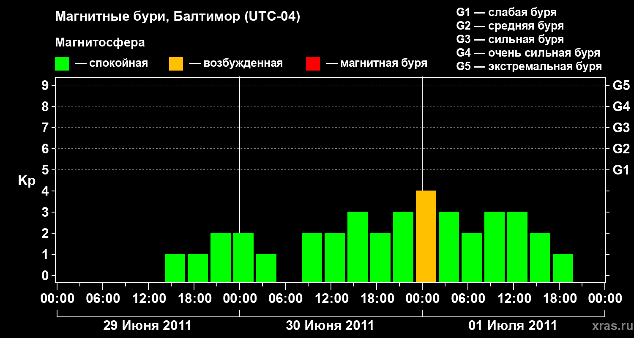634x338 pixels.
Task: Select the 30 June 15:00 Kp 3 bar
Action: pos(358,247)
